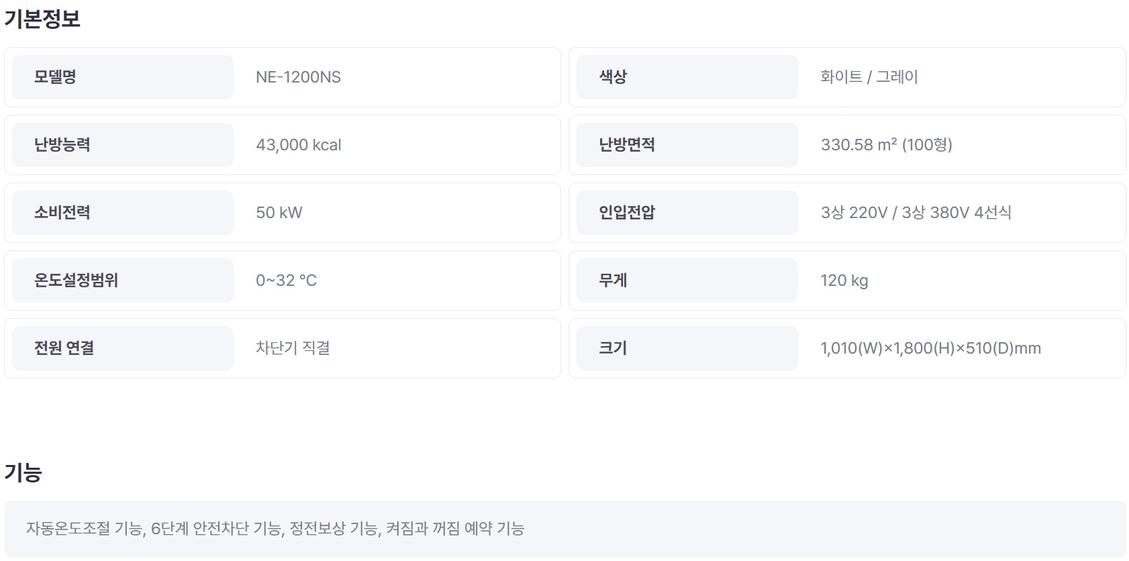Select the 50 kW value text

click(x=279, y=213)
